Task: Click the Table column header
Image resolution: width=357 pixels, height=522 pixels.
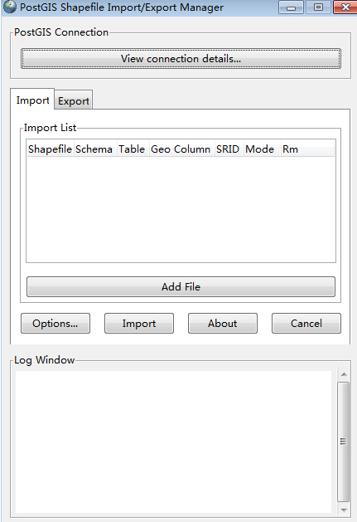Action: click(133, 149)
